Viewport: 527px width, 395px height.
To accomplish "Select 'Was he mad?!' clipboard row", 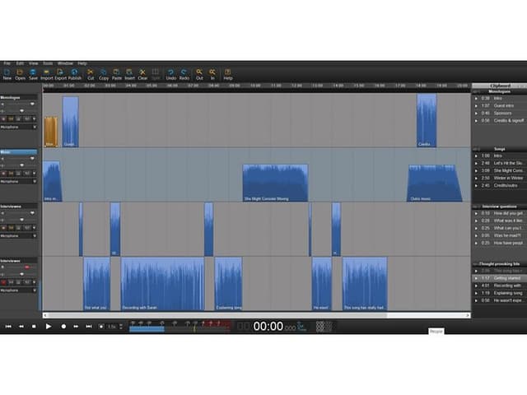I will click(x=500, y=235).
